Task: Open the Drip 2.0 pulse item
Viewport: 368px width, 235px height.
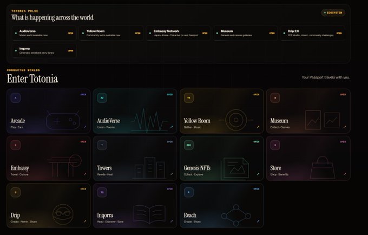Action: [x=313, y=33]
